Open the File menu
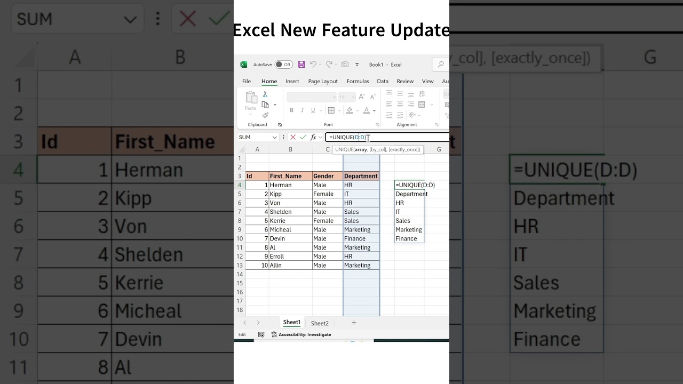683x384 pixels. click(x=247, y=82)
